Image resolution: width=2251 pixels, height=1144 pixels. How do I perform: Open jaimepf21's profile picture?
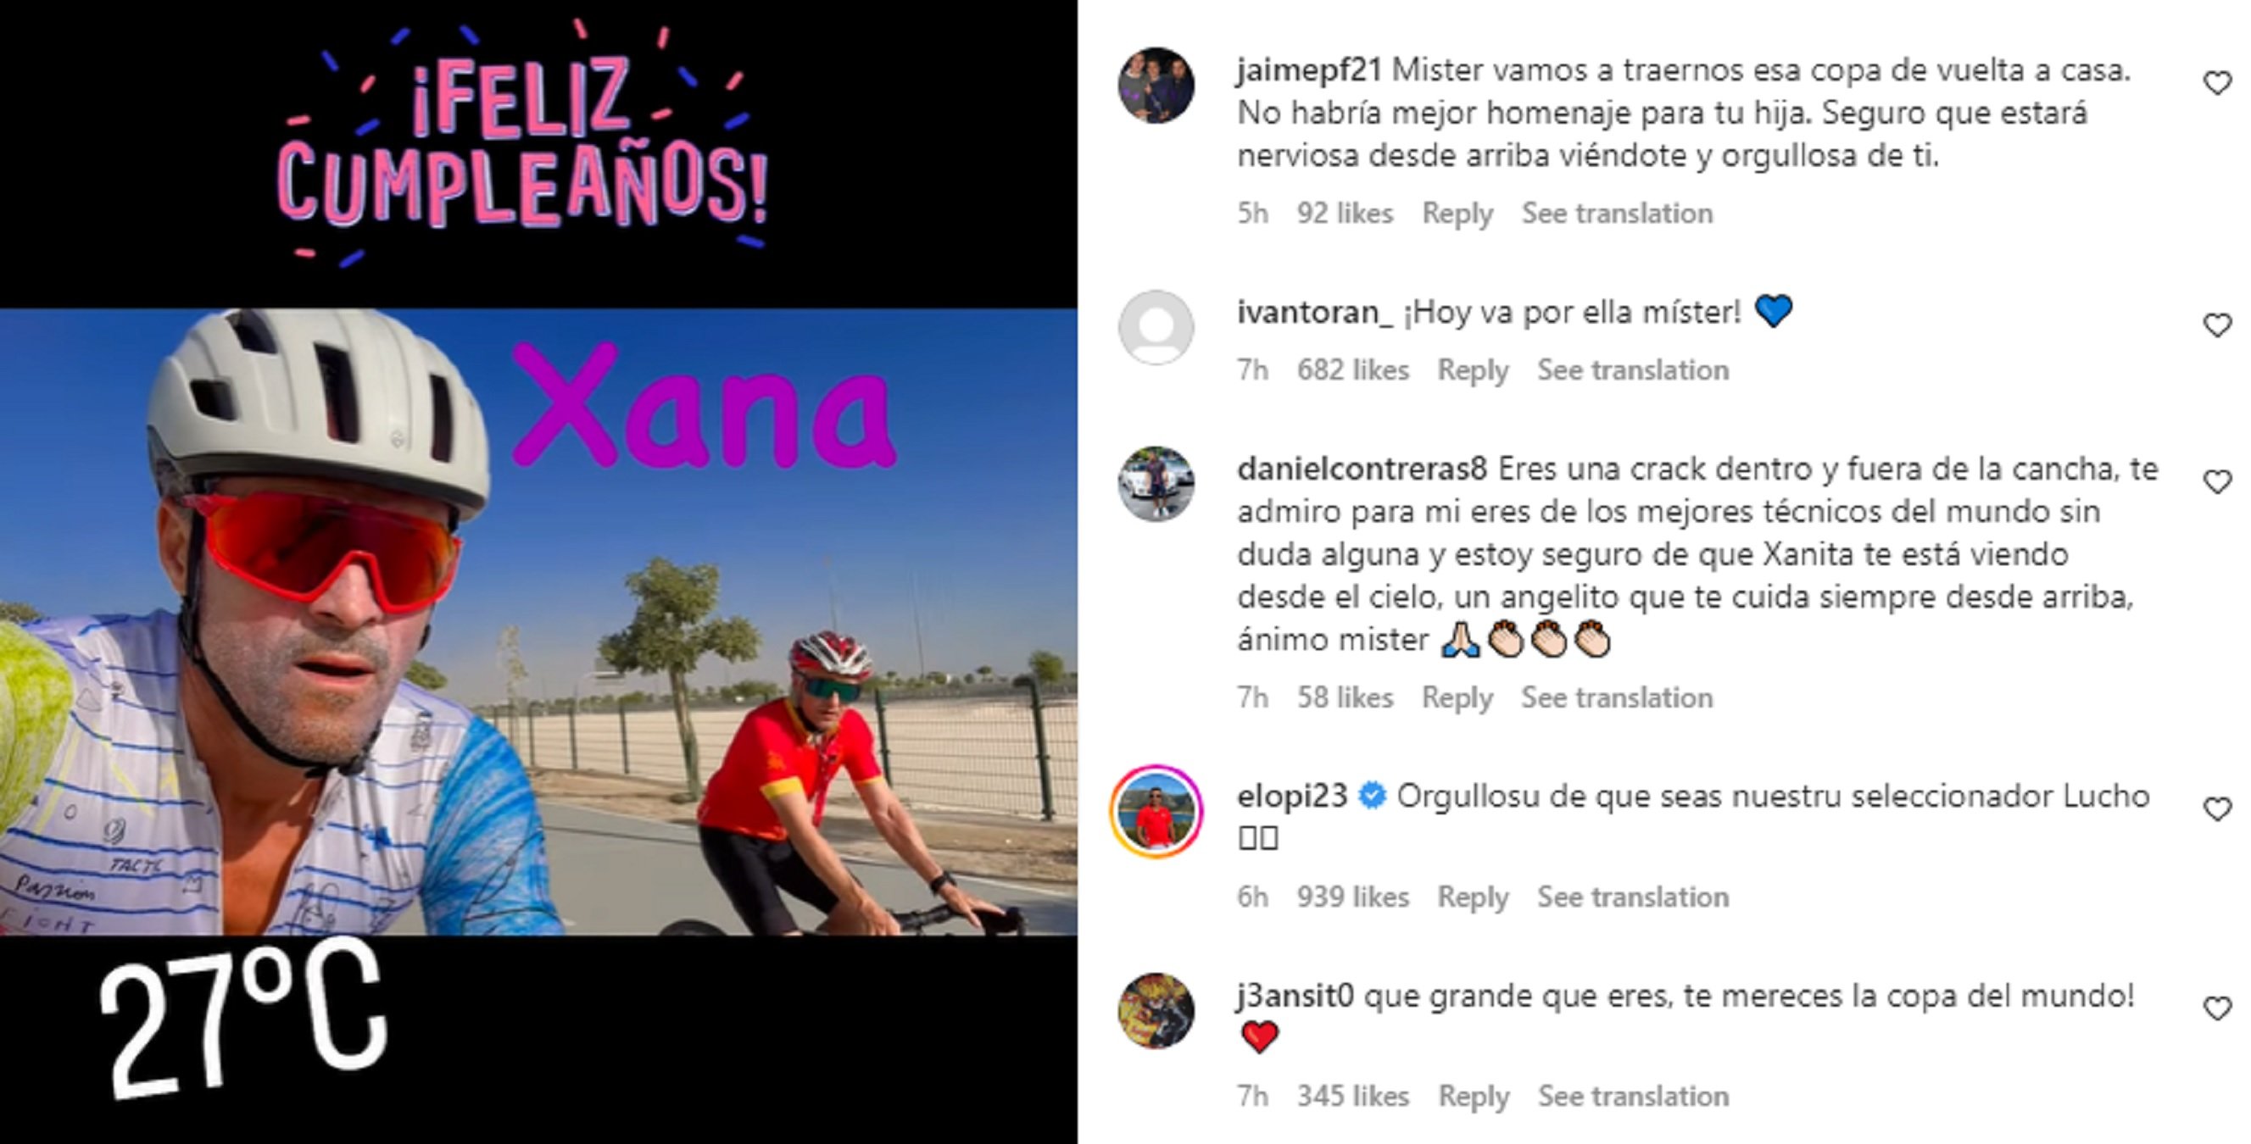pyautogui.click(x=1156, y=86)
